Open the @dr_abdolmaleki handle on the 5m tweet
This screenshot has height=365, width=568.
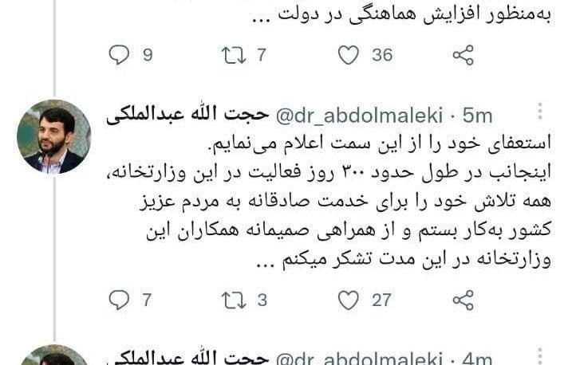tap(359, 116)
